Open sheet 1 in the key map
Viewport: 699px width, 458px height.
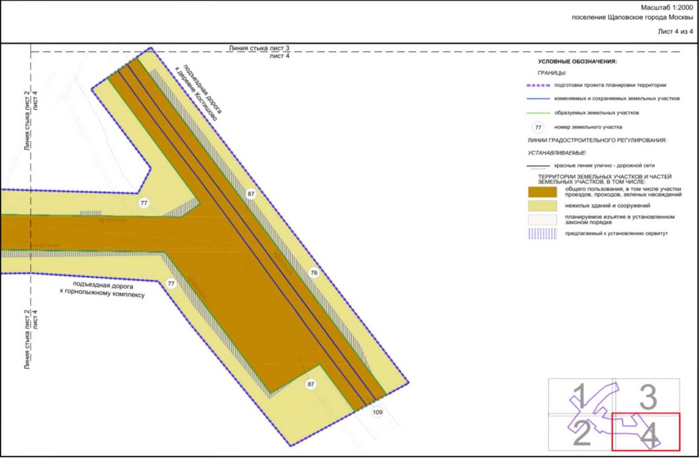581,396
